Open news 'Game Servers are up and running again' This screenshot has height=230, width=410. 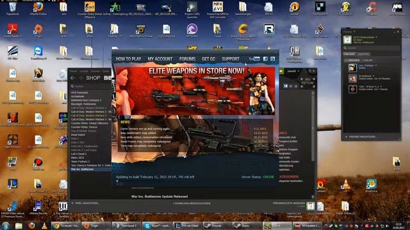point(145,129)
